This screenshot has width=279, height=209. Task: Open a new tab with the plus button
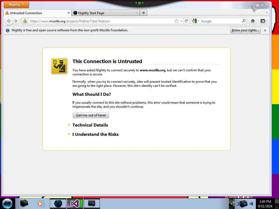point(144,13)
